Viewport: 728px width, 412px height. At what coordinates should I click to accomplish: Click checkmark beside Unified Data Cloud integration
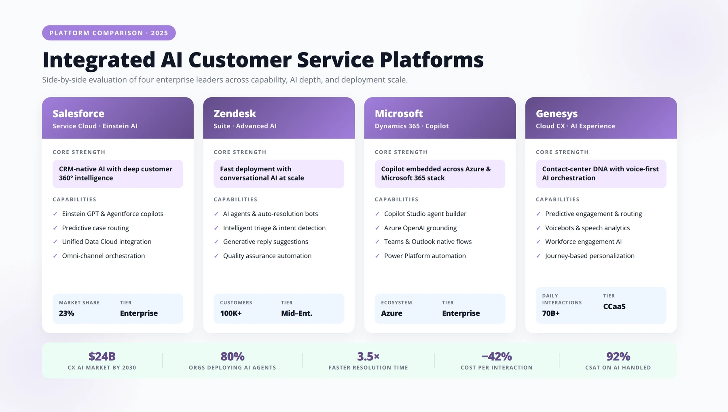[x=55, y=242]
